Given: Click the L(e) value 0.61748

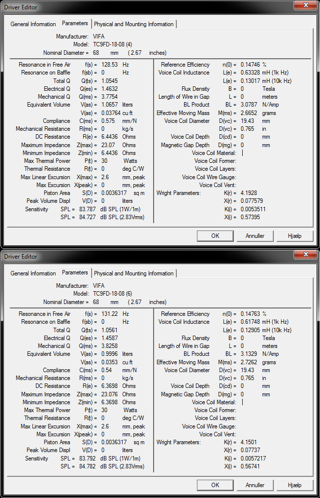Looking at the screenshot, I should (x=250, y=322).
